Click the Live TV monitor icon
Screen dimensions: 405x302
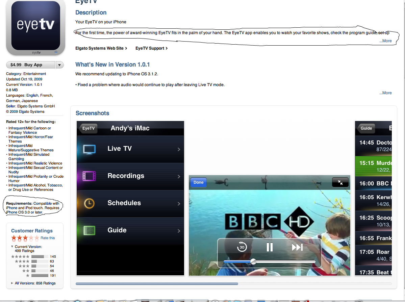click(x=90, y=149)
